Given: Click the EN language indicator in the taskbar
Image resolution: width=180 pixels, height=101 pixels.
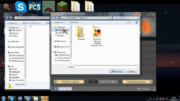Looking at the screenshot, I should 150,98.
